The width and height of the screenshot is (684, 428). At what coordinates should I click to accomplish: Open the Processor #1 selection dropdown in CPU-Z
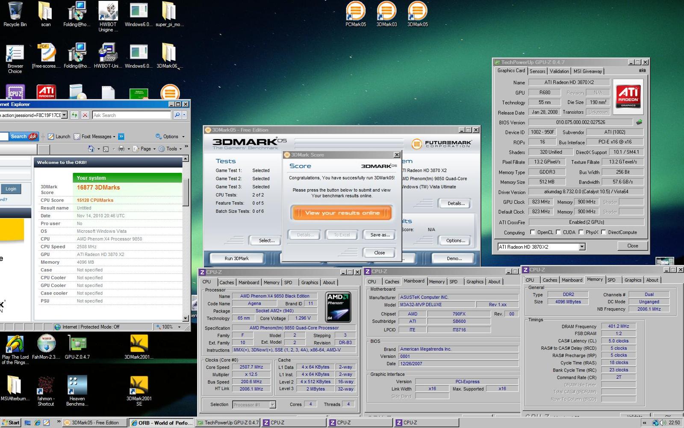(272, 404)
